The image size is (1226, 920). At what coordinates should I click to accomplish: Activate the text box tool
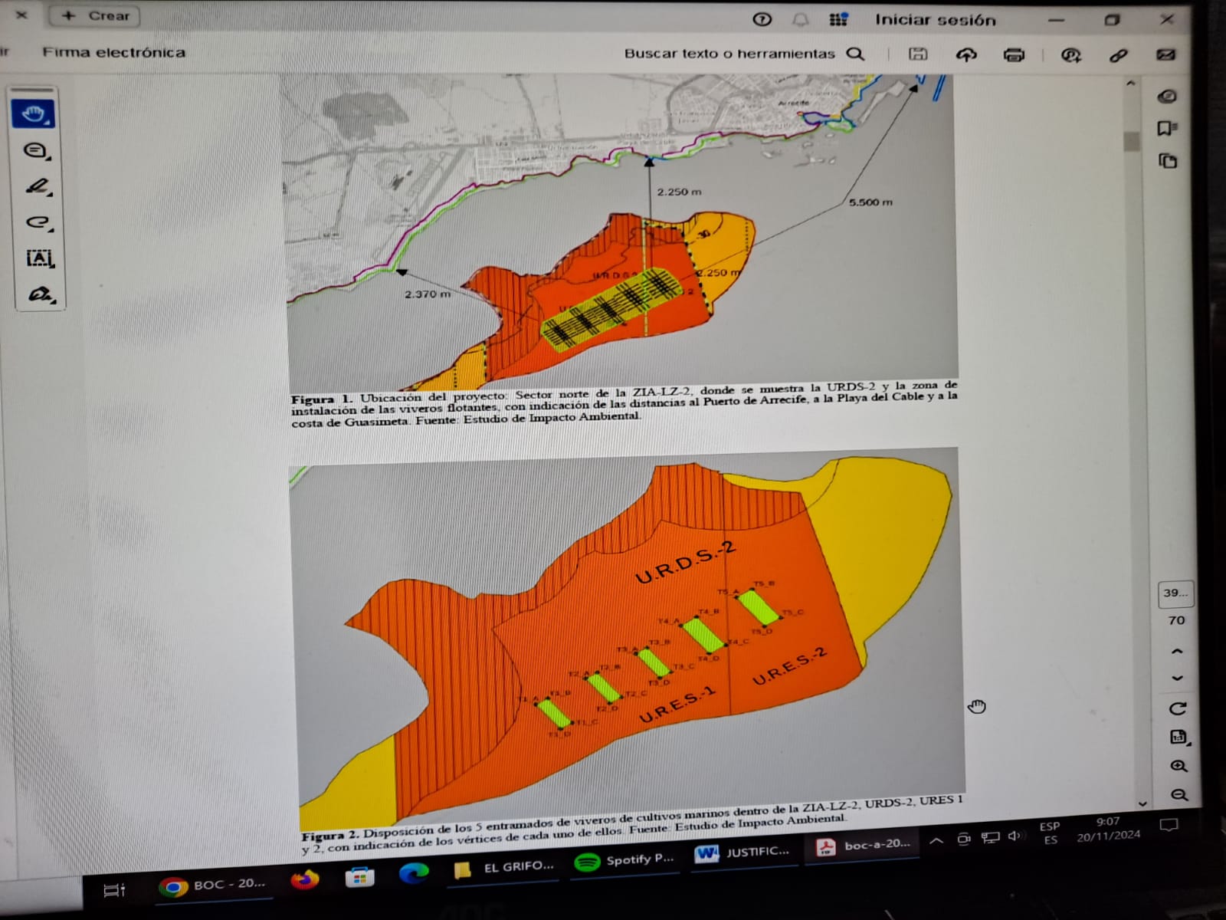[39, 258]
